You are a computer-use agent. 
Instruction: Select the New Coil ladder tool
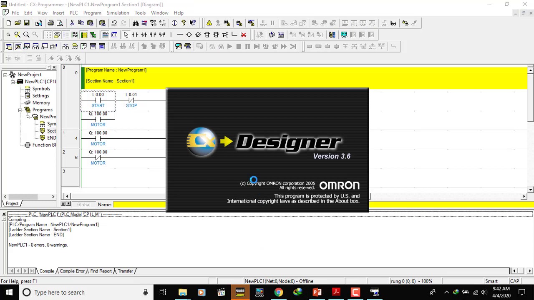189,35
